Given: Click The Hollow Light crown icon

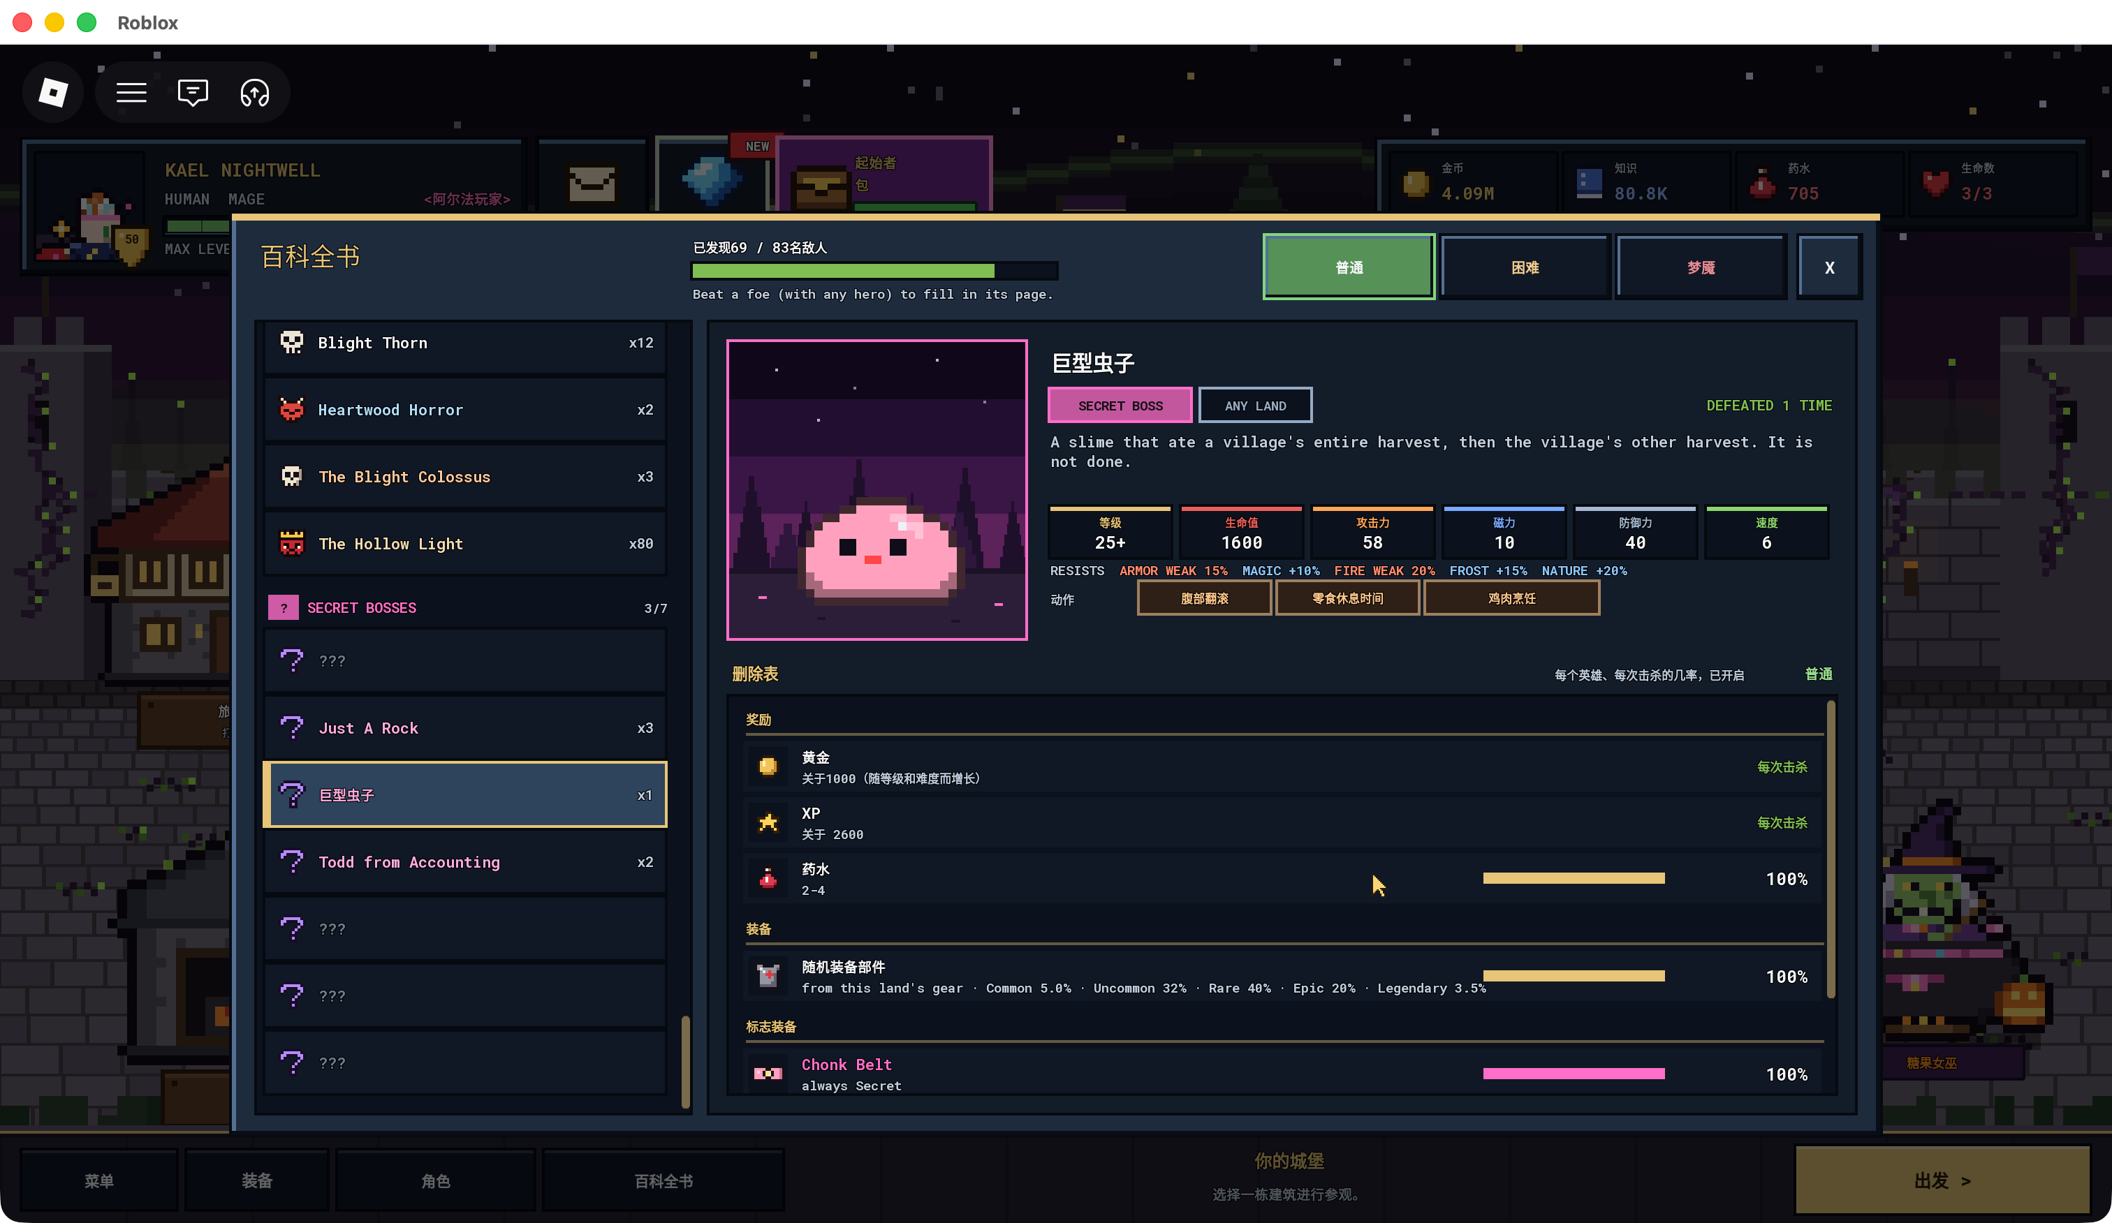Looking at the screenshot, I should [x=292, y=543].
